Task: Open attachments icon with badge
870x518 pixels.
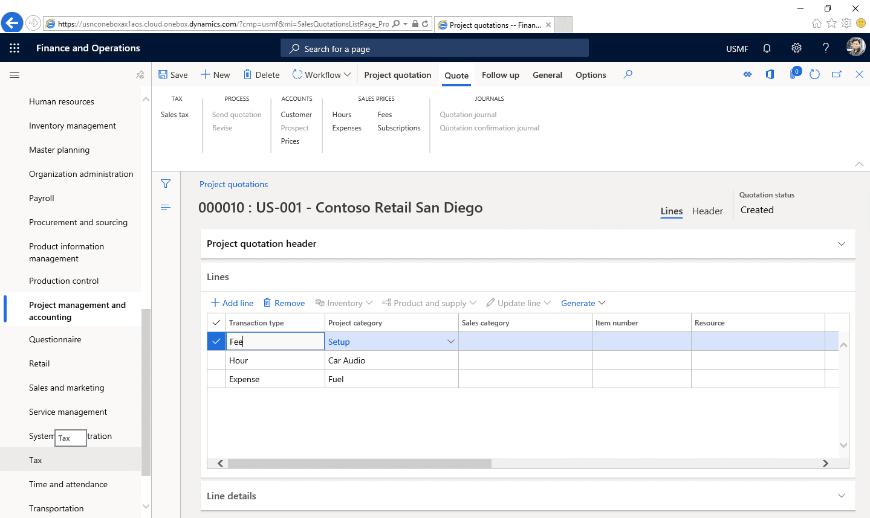Action: coord(794,74)
